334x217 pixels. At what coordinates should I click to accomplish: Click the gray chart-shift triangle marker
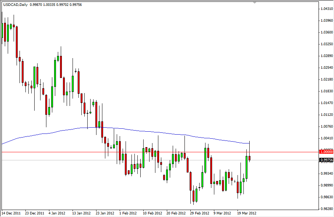tap(254, 3)
